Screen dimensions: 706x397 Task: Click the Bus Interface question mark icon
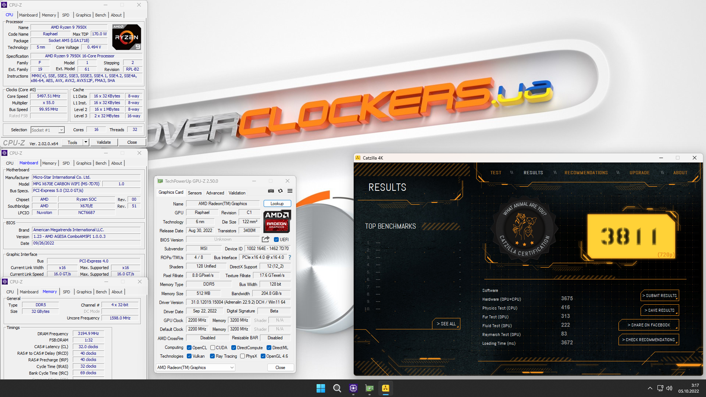[290, 257]
